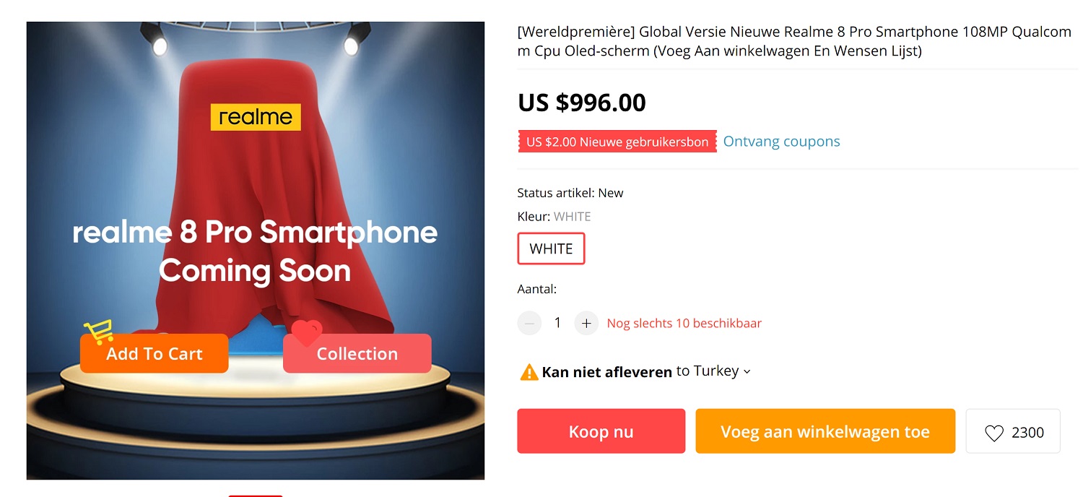Open the Realme 8 Pro product image
This screenshot has width=1083, height=497.
click(256, 251)
